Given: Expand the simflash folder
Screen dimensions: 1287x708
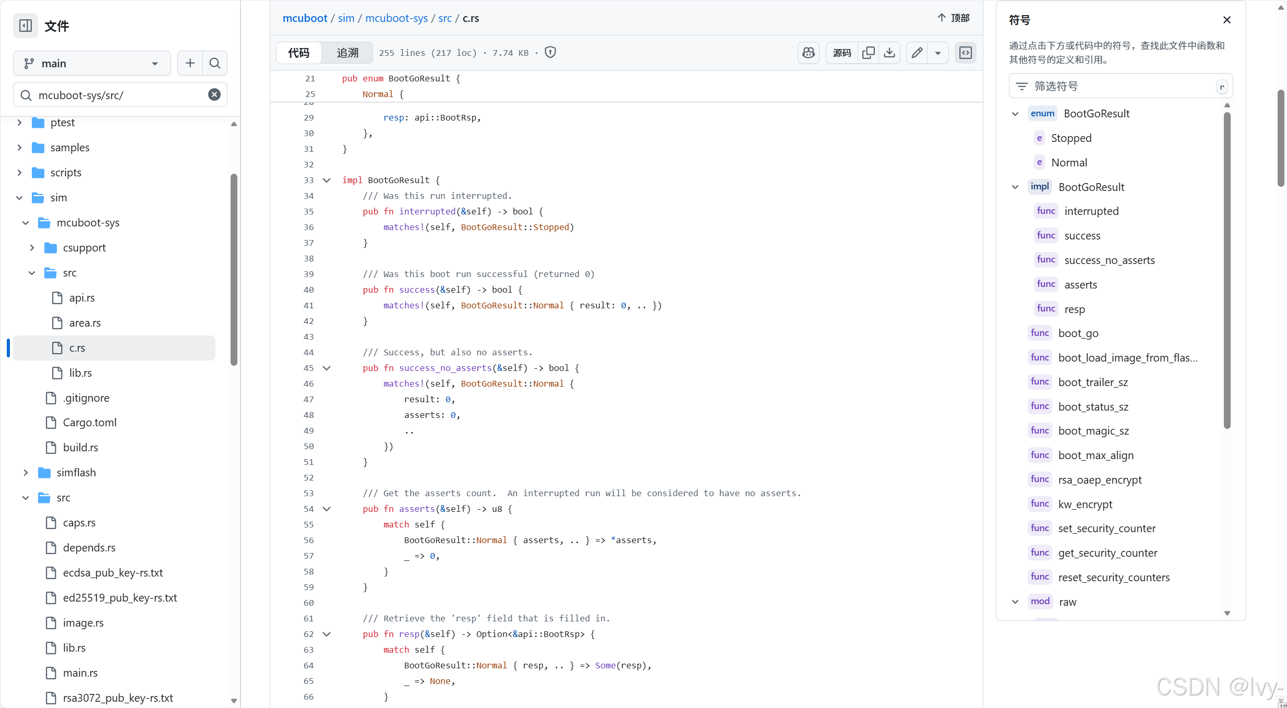Looking at the screenshot, I should pyautogui.click(x=26, y=473).
